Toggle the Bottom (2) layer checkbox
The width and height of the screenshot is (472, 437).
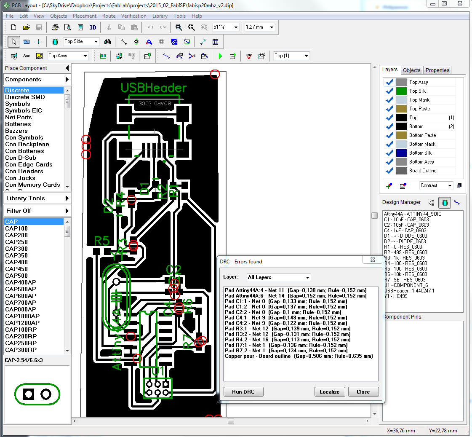pos(389,126)
